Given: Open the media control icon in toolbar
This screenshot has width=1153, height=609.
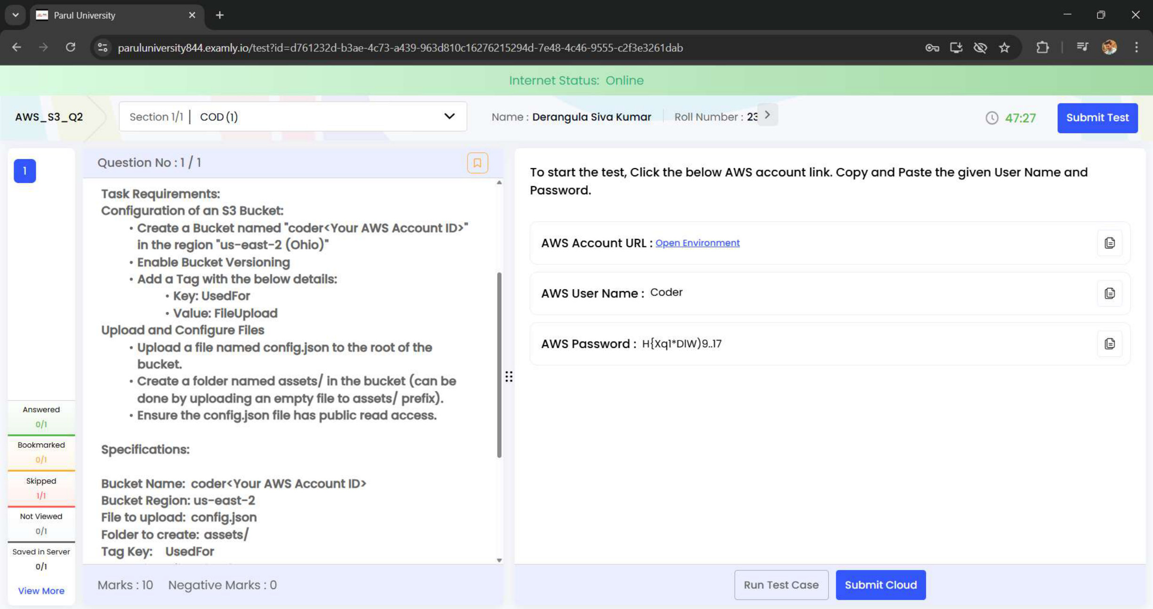Looking at the screenshot, I should click(1082, 47).
